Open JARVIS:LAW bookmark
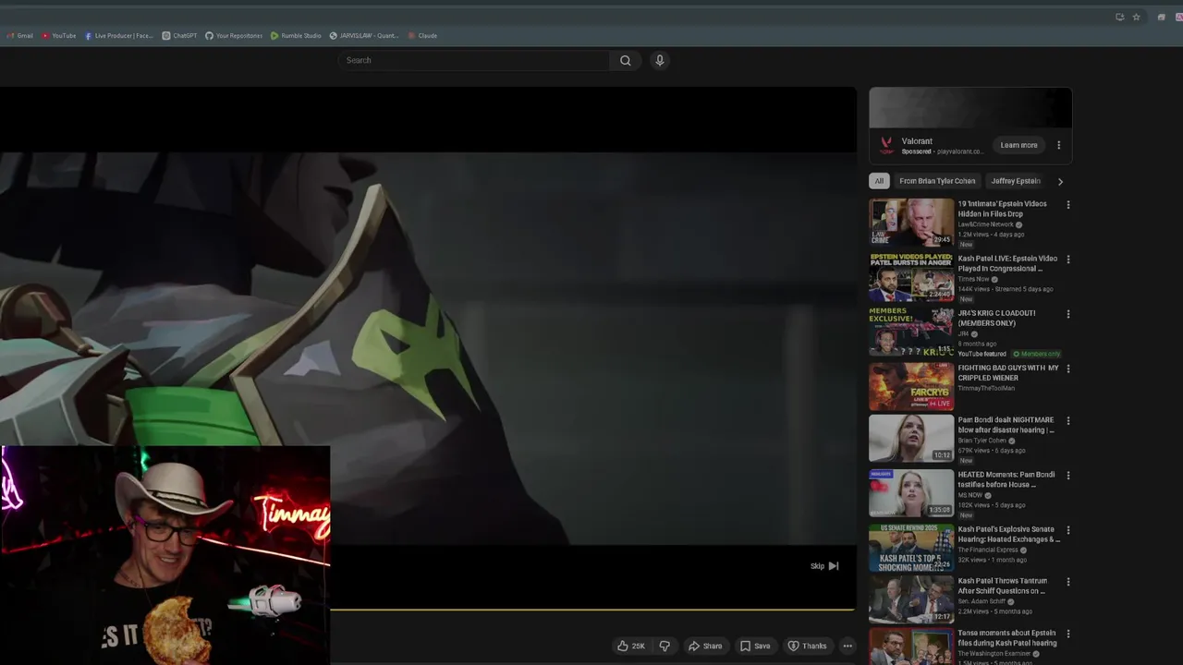Viewport: 1183px width, 665px height. coord(364,35)
